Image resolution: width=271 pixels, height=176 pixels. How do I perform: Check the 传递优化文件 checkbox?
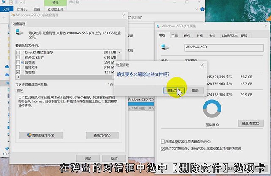[x=18, y=57]
